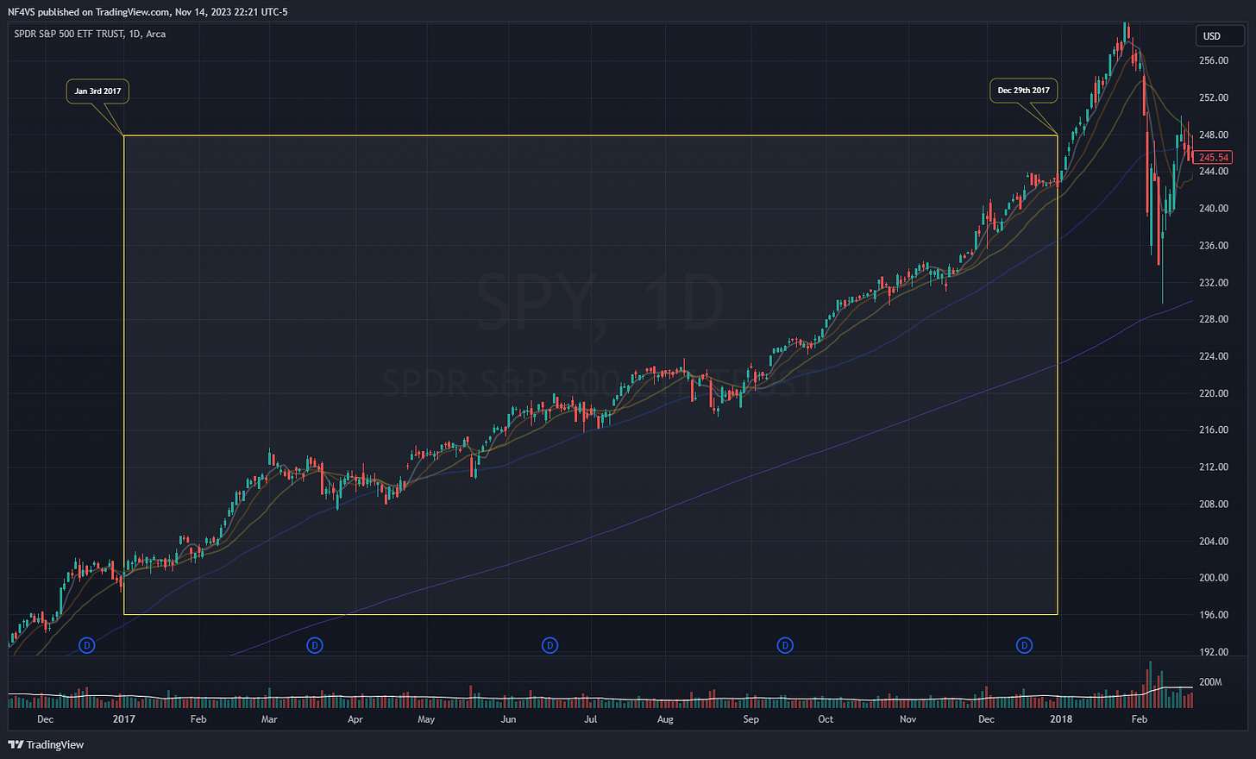The width and height of the screenshot is (1256, 759).
Task: Click the TradingView logo
Action: click(x=46, y=744)
